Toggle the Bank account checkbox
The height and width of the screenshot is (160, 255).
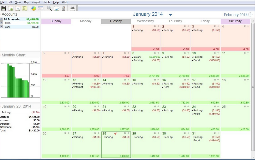tap(2, 27)
